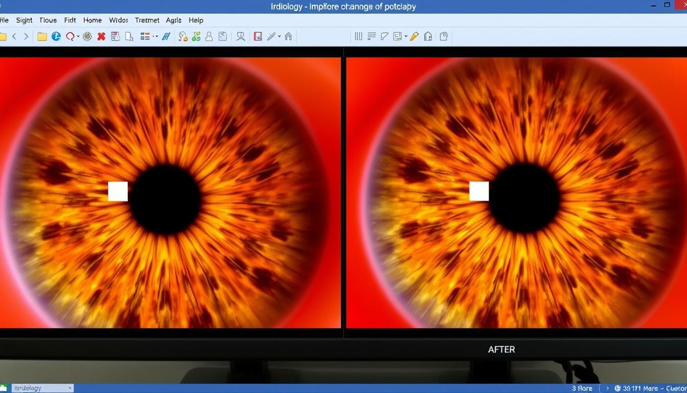Click the yellow highlighter pen icon
The width and height of the screenshot is (687, 393).
414,36
